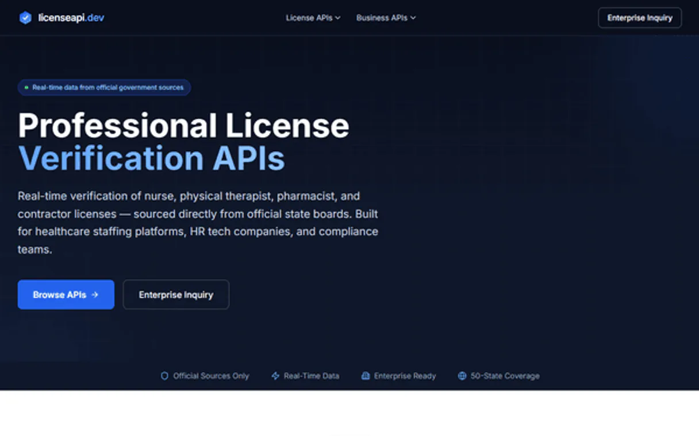Click the Enterprise Inquiry button beside Browse APIs
This screenshot has height=436, width=699.
[x=176, y=294]
